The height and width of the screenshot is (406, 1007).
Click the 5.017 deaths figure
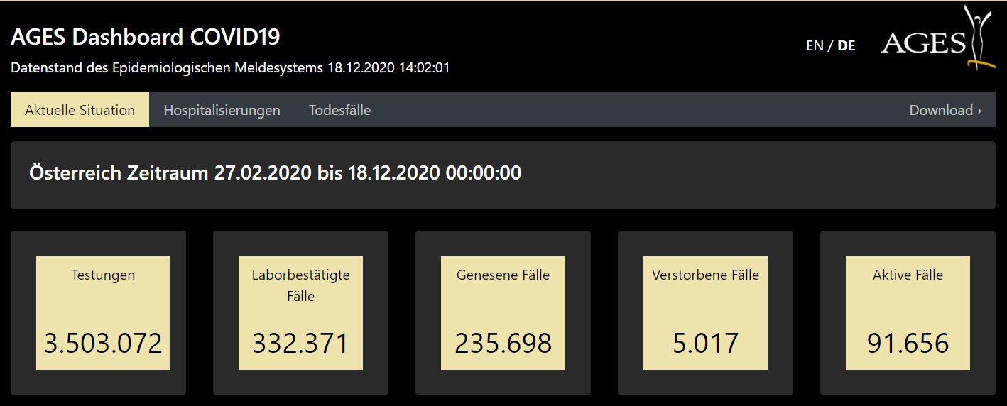click(x=705, y=344)
